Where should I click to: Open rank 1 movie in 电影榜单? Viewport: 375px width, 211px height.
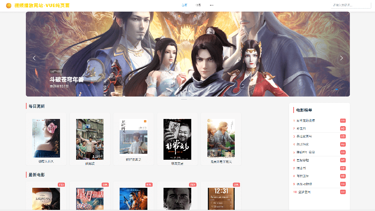tap(306, 120)
